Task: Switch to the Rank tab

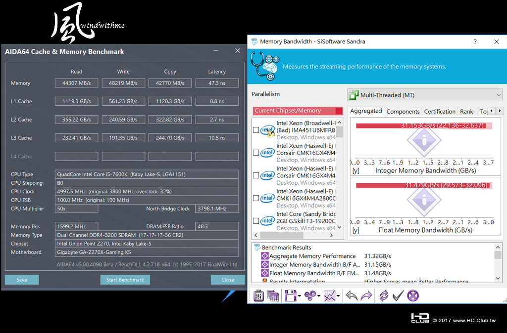Action: click(x=466, y=112)
